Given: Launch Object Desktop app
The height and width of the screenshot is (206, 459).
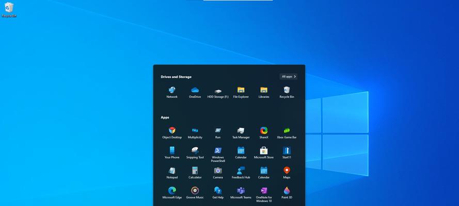Looking at the screenshot, I should point(172,133).
